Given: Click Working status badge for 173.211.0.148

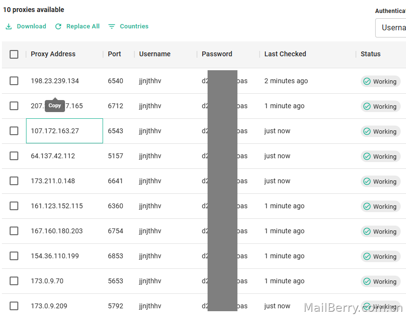Looking at the screenshot, I should click(380, 181).
